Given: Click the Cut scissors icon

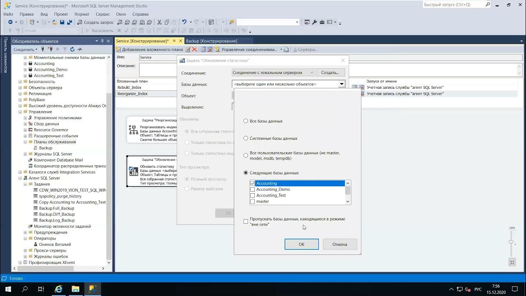Looking at the screenshot, I should (x=159, y=22).
